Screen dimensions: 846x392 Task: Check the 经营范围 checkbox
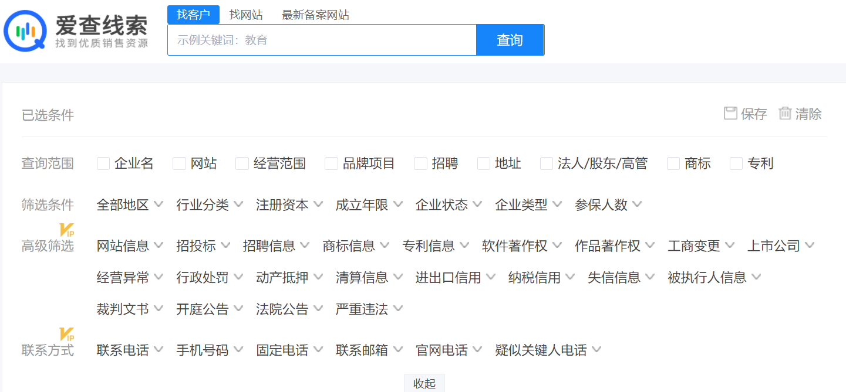[x=242, y=163]
